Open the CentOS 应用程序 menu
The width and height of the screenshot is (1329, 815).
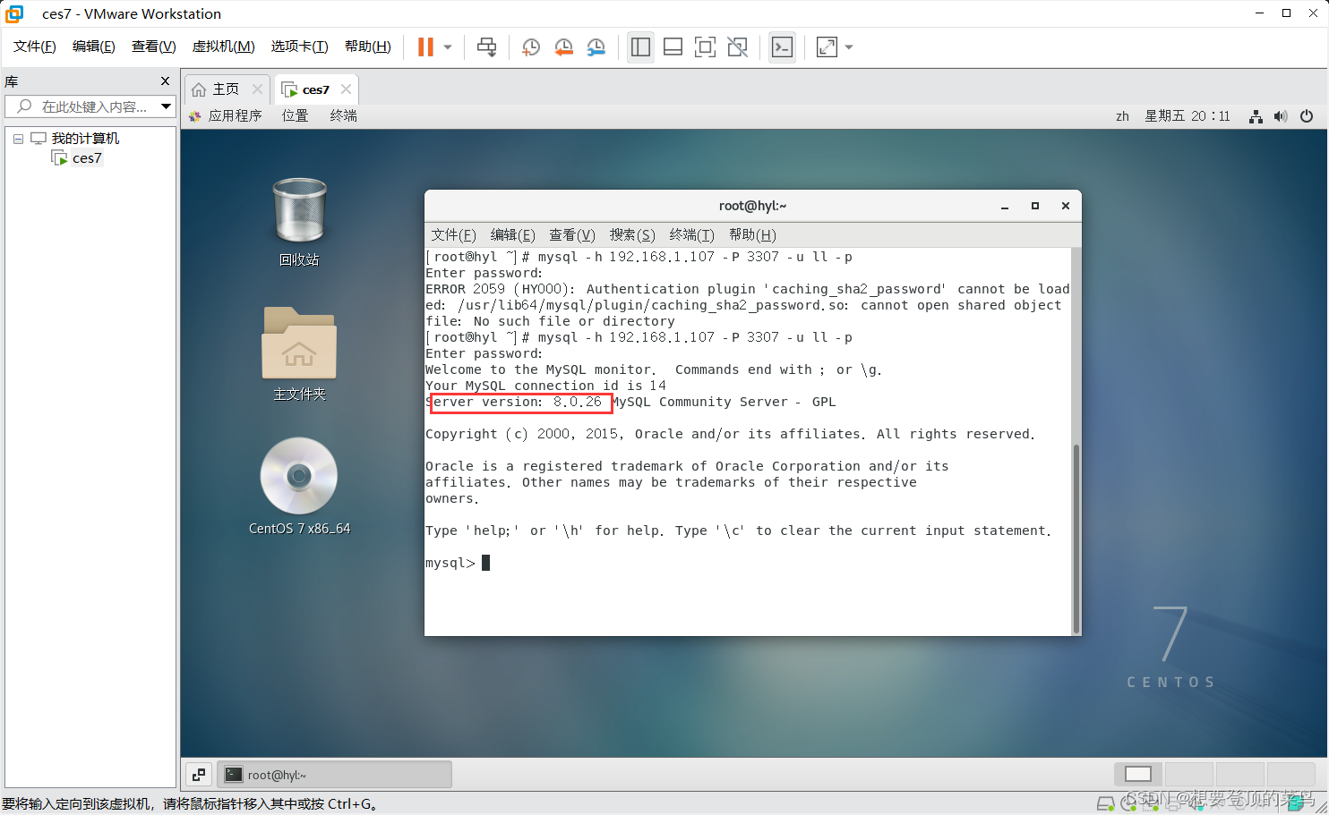tap(226, 116)
